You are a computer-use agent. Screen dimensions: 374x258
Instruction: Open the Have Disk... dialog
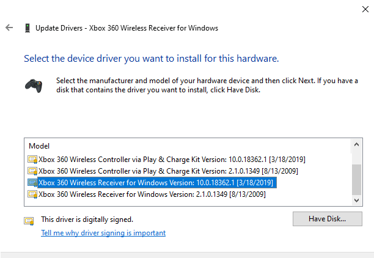(328, 219)
